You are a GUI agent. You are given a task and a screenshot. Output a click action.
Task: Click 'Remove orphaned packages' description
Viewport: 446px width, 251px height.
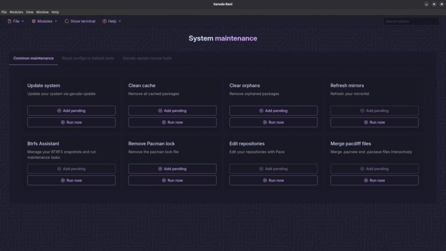coord(254,94)
